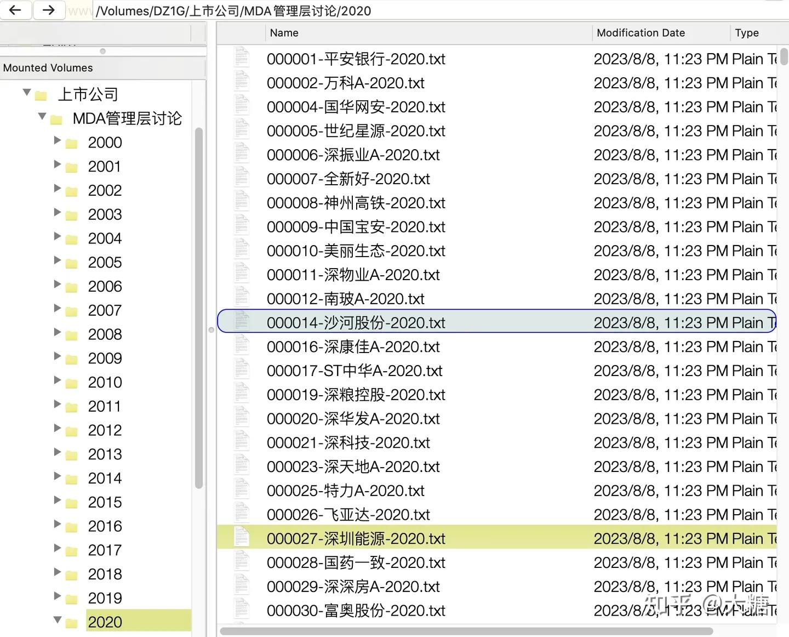Click the 2013 folder icon
Screen dimensions: 789x637
tap(71, 456)
